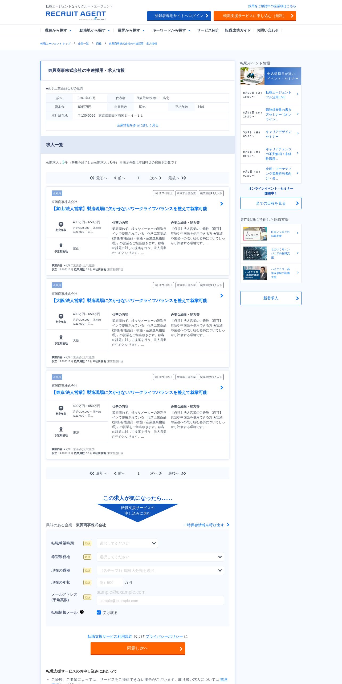
Task: Open the 現在の職種 dropdown
Action: (x=160, y=571)
